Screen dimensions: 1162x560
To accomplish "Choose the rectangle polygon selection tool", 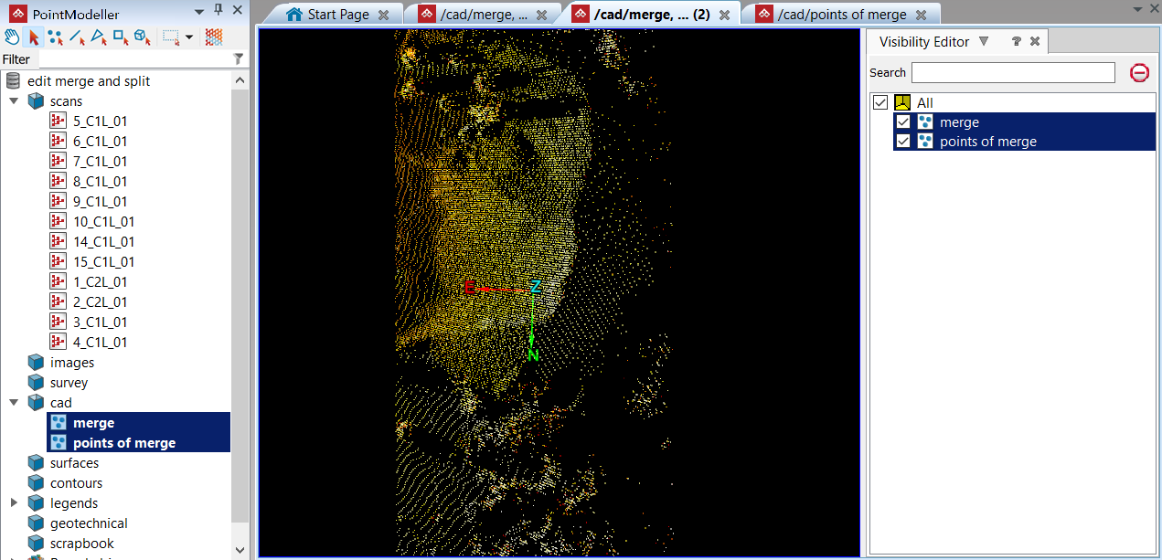I will (x=121, y=37).
